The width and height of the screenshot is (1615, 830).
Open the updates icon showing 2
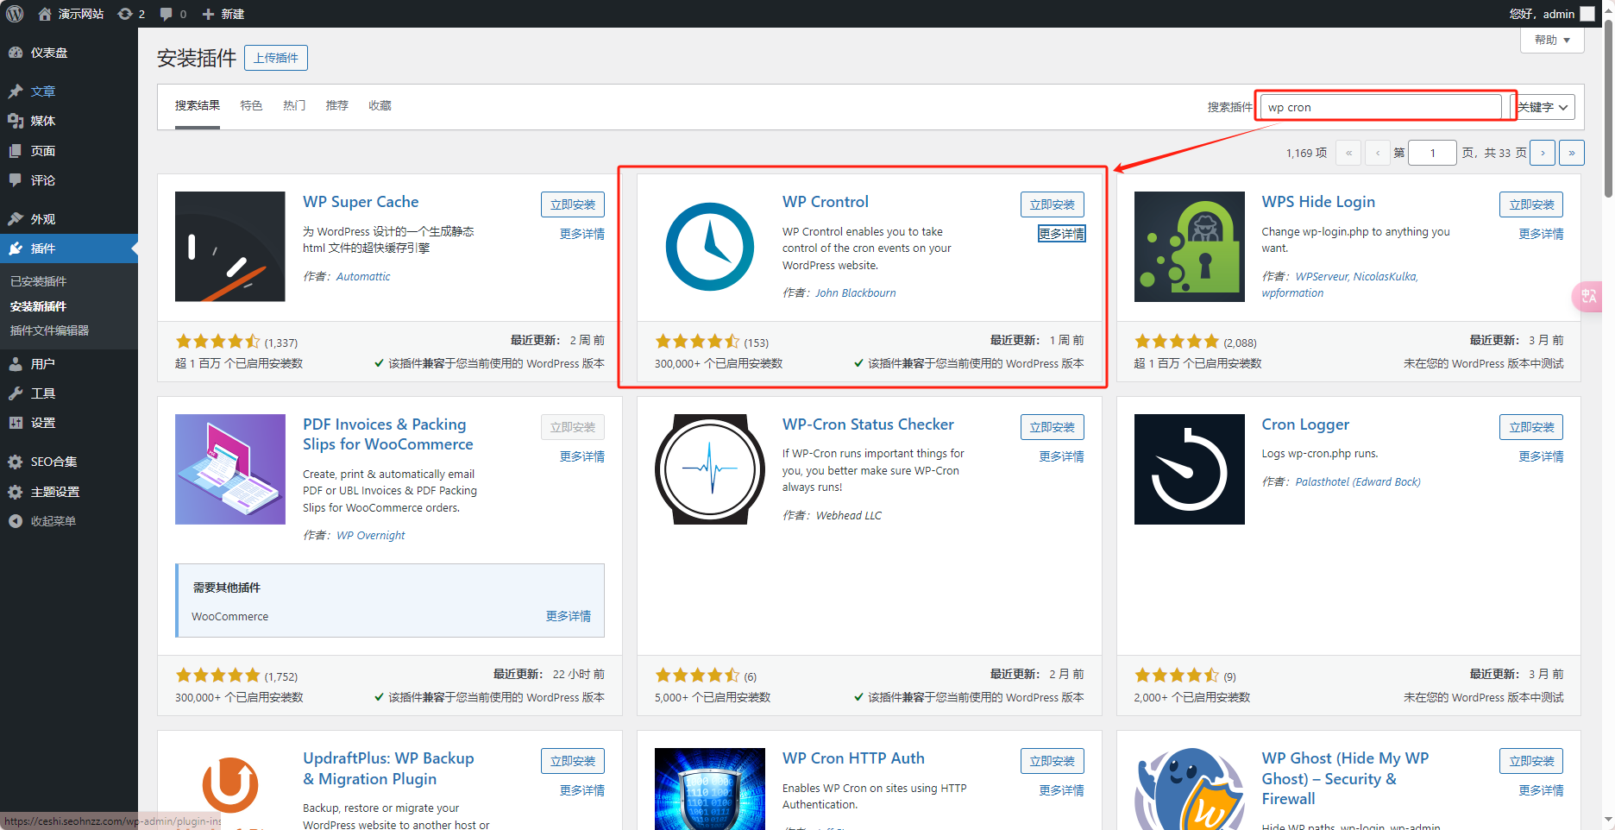tap(131, 14)
